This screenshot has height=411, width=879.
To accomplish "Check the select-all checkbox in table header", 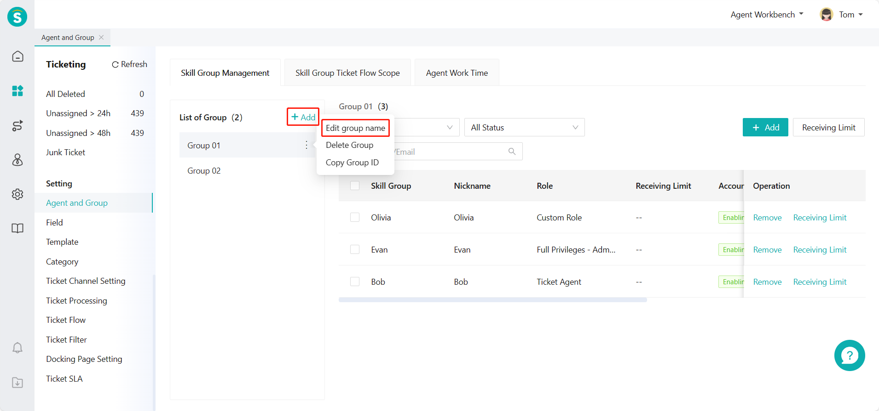I will click(x=355, y=186).
